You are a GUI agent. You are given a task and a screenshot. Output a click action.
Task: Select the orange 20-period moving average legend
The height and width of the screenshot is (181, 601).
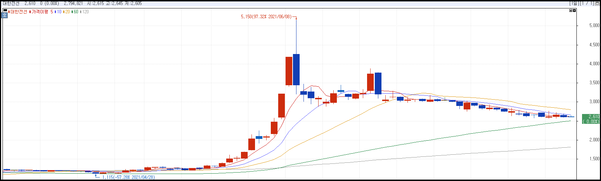coord(67,12)
